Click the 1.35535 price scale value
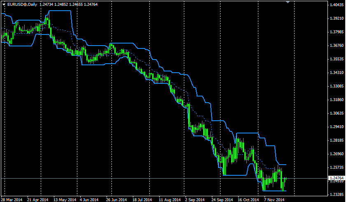The height and width of the screenshot is (202, 346). 337,59
